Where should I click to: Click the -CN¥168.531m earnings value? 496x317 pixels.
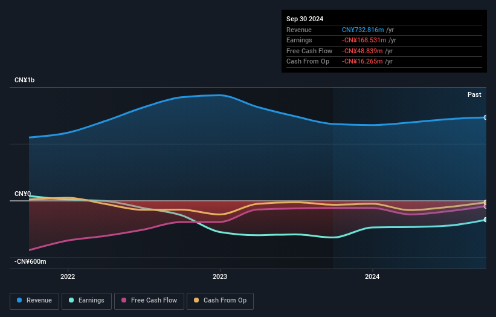[x=364, y=40]
